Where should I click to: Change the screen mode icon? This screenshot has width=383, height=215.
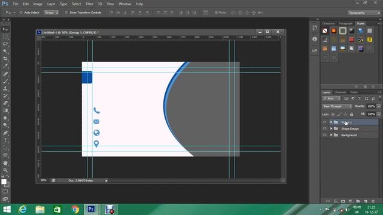[5, 199]
